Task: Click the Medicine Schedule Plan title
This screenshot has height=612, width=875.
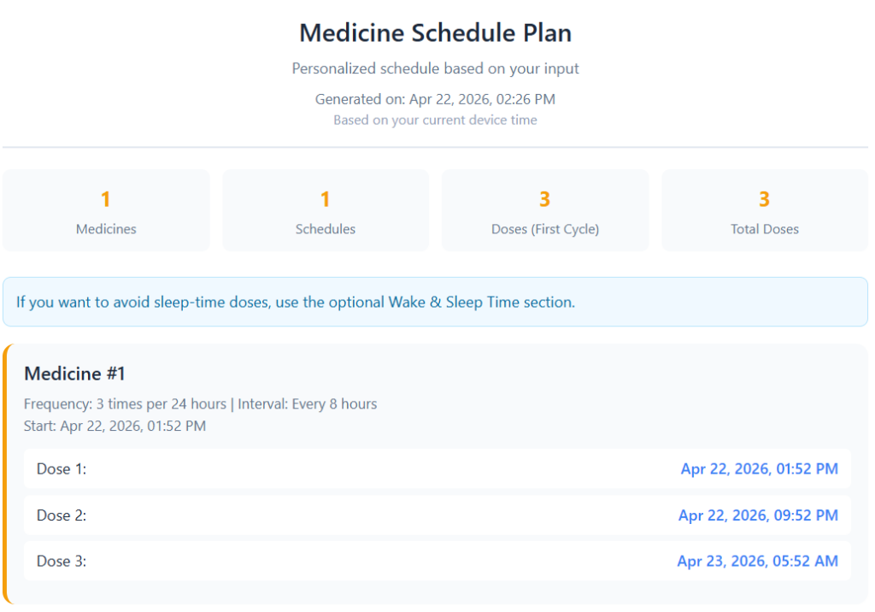Action: (x=436, y=32)
